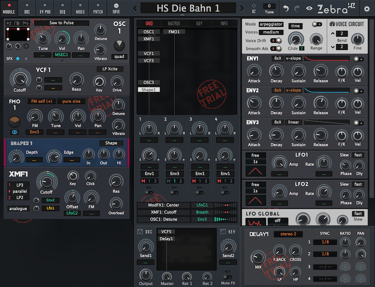Open the Voices medium dropdown
The width and height of the screenshot is (375, 287).
[x=271, y=32]
